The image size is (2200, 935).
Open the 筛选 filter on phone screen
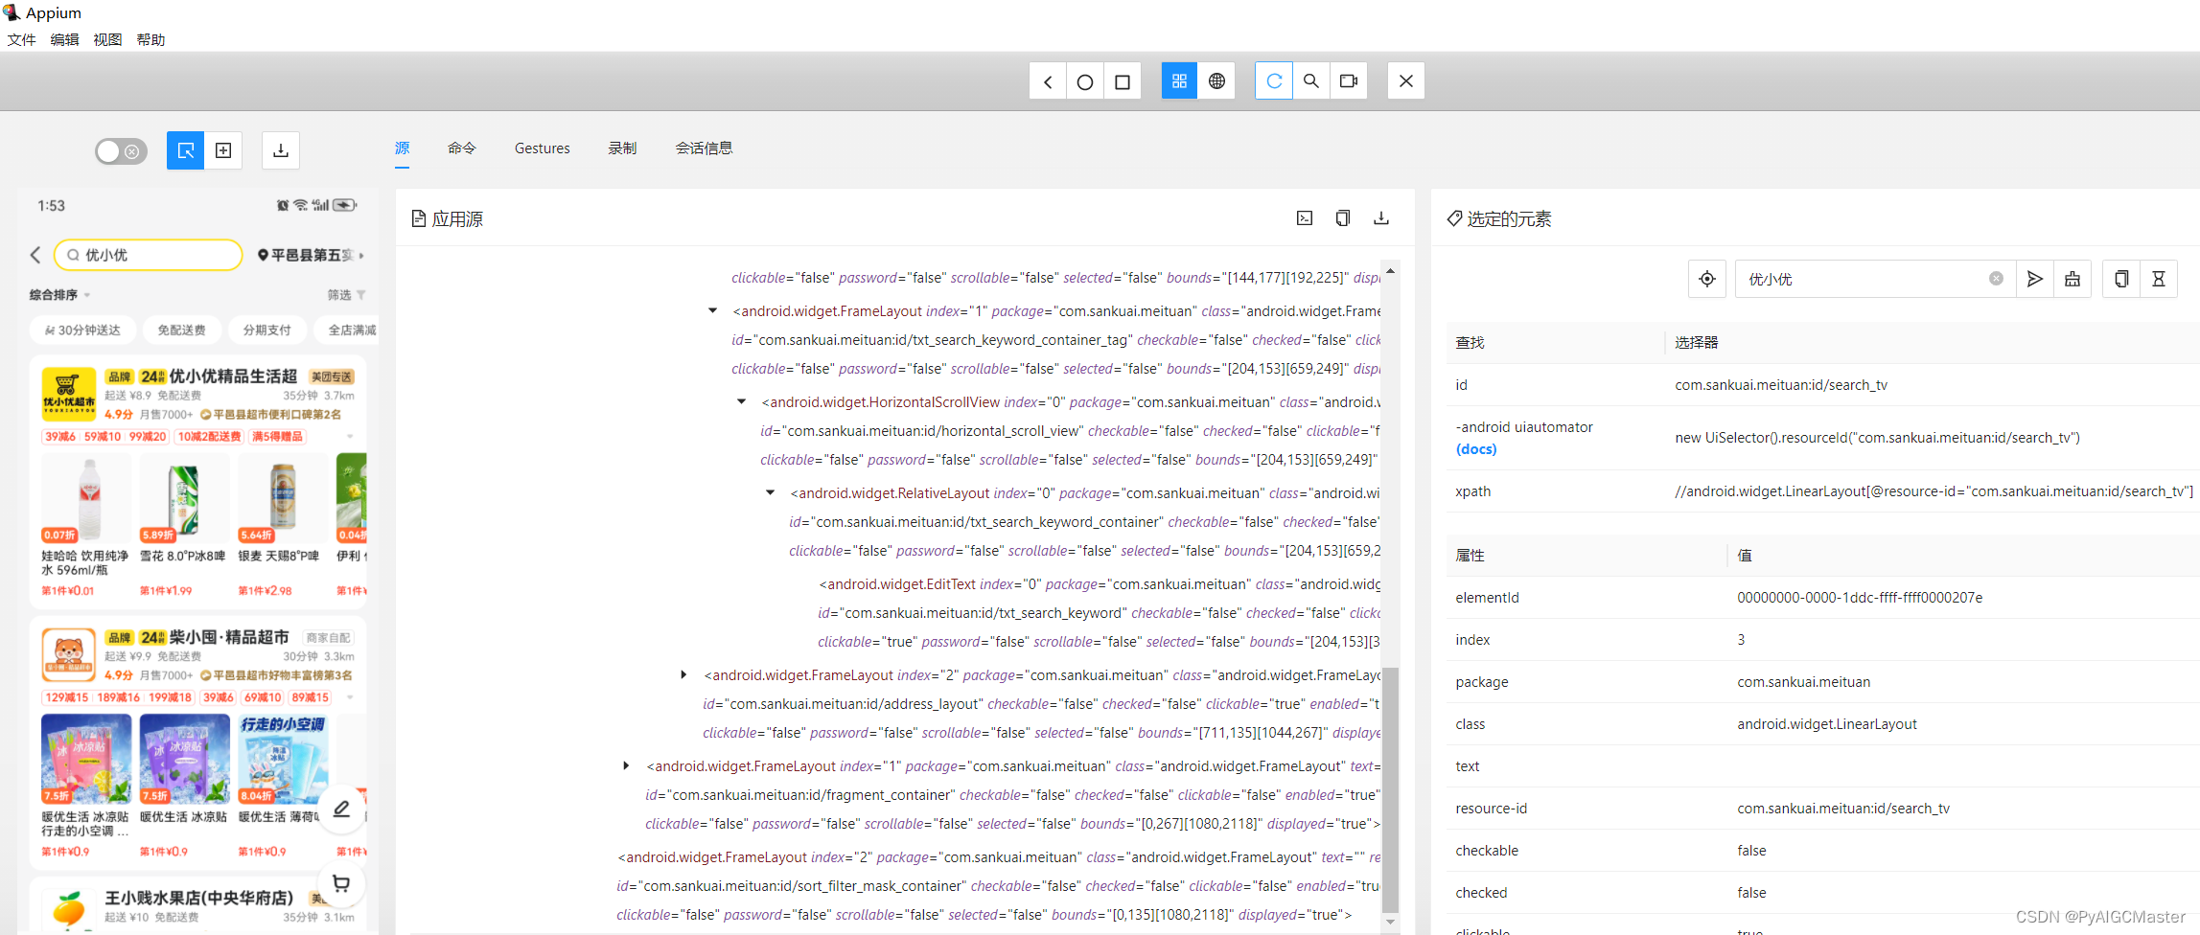pos(346,295)
